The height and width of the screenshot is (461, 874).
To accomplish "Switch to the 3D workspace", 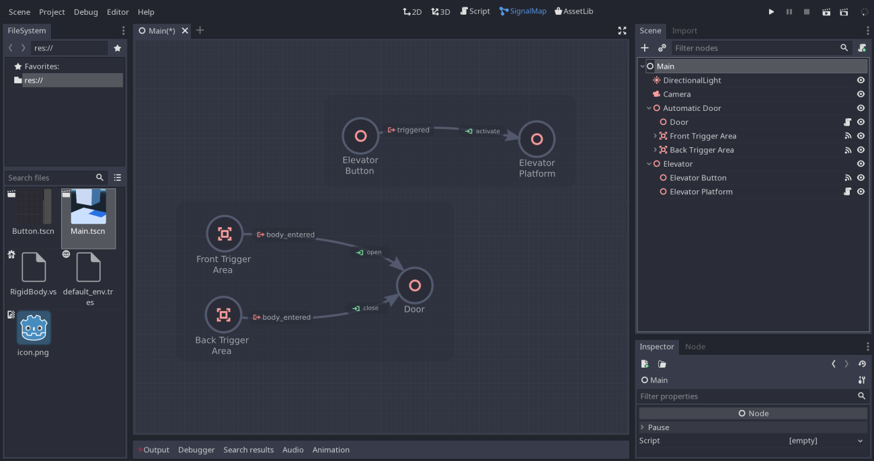I will 440,11.
